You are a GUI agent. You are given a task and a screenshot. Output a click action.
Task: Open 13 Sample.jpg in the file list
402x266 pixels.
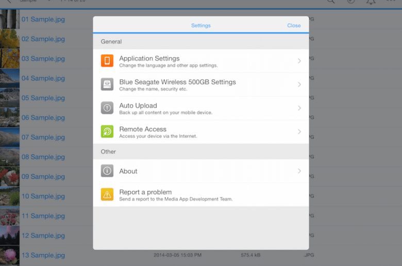43,255
